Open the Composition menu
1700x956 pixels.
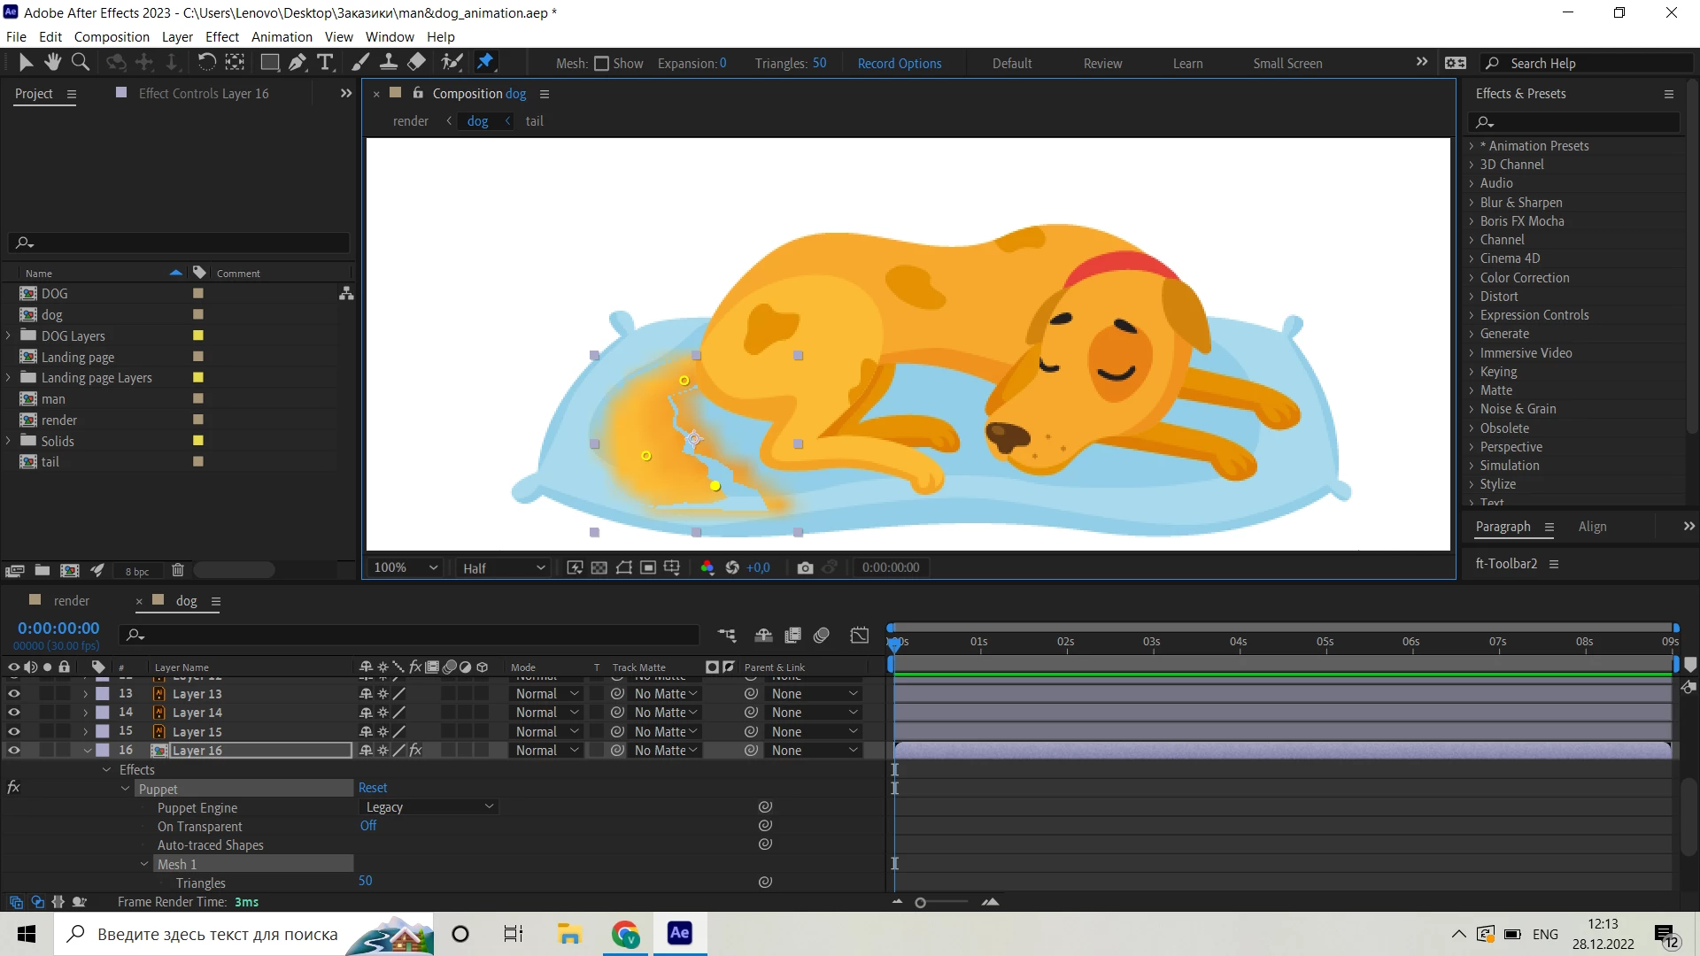112,36
